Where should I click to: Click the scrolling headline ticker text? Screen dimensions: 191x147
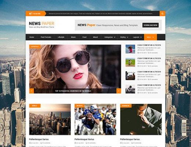click(101, 14)
